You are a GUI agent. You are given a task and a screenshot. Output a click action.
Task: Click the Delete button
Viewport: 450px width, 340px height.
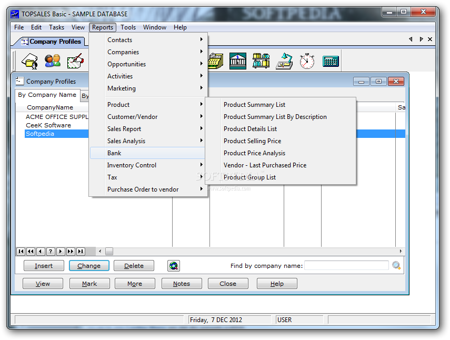pyautogui.click(x=134, y=266)
